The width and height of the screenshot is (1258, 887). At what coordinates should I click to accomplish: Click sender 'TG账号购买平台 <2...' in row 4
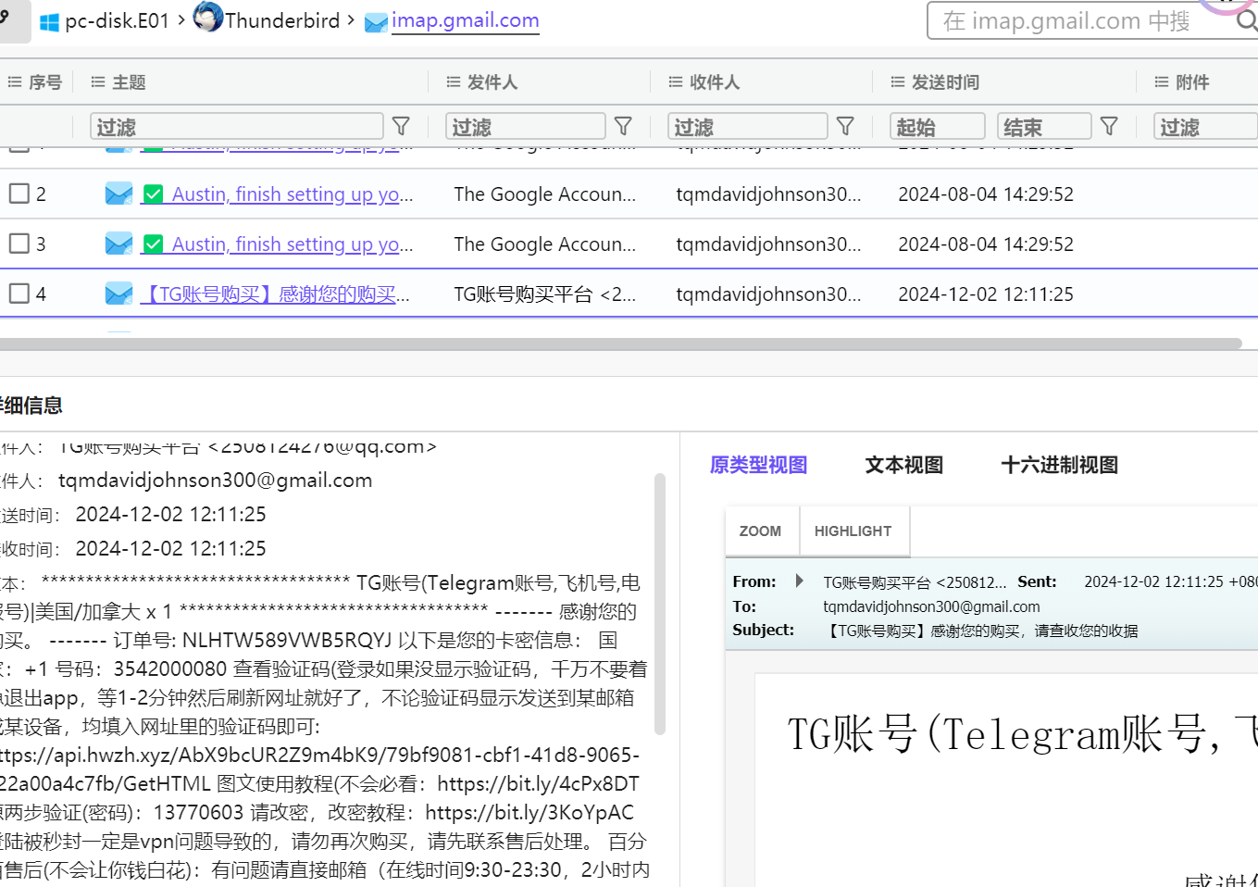pyautogui.click(x=545, y=294)
